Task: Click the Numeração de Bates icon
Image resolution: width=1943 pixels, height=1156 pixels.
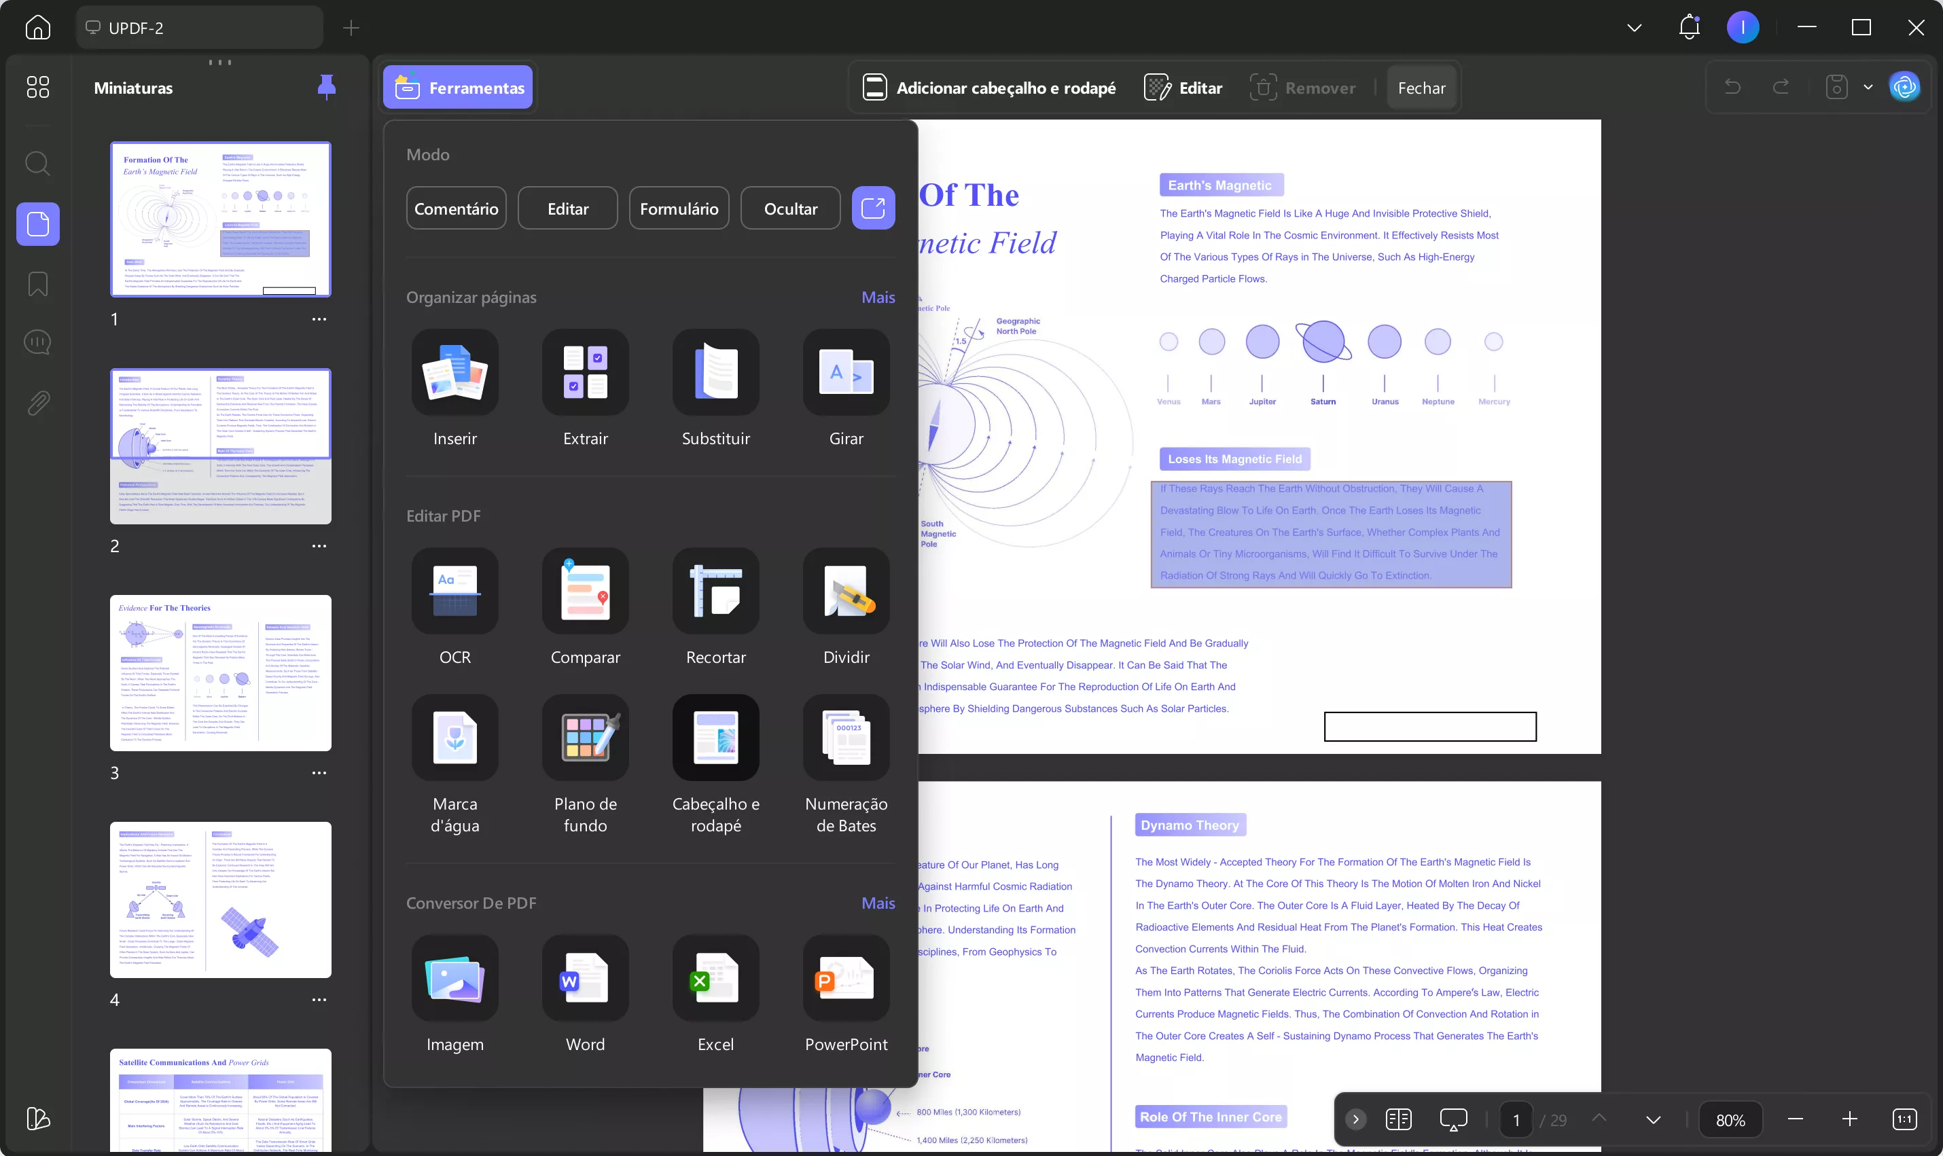Action: (x=846, y=738)
